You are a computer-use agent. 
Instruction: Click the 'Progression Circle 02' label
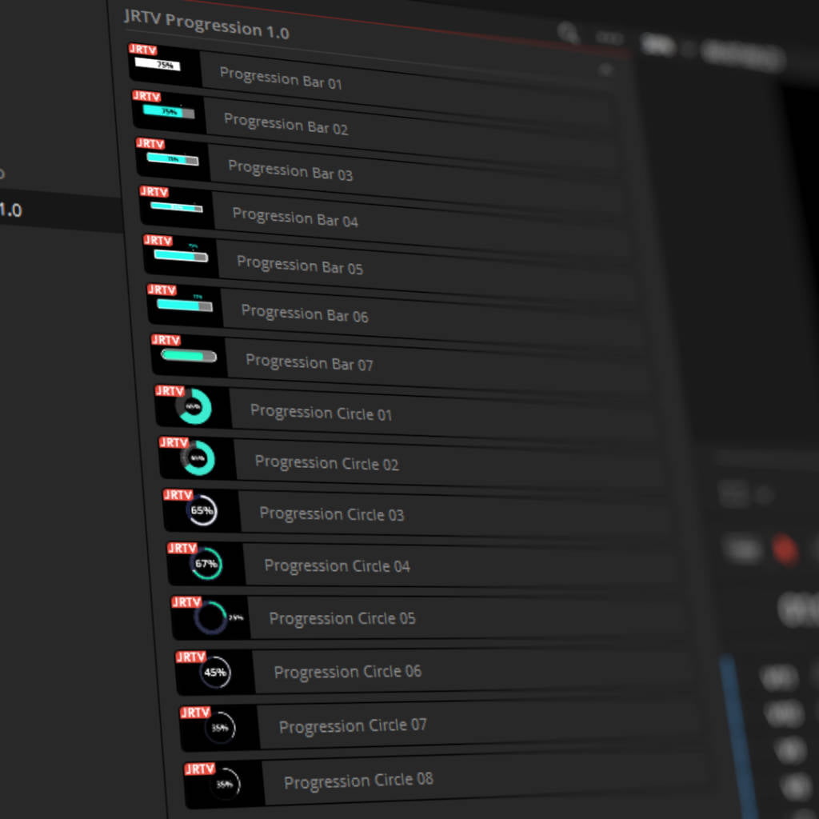[326, 463]
